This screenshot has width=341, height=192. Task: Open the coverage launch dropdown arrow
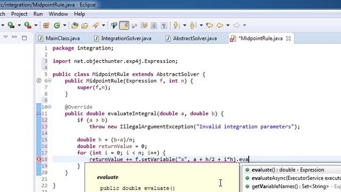[19, 26]
